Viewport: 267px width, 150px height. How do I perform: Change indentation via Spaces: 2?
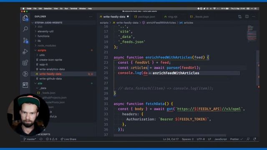188,139
